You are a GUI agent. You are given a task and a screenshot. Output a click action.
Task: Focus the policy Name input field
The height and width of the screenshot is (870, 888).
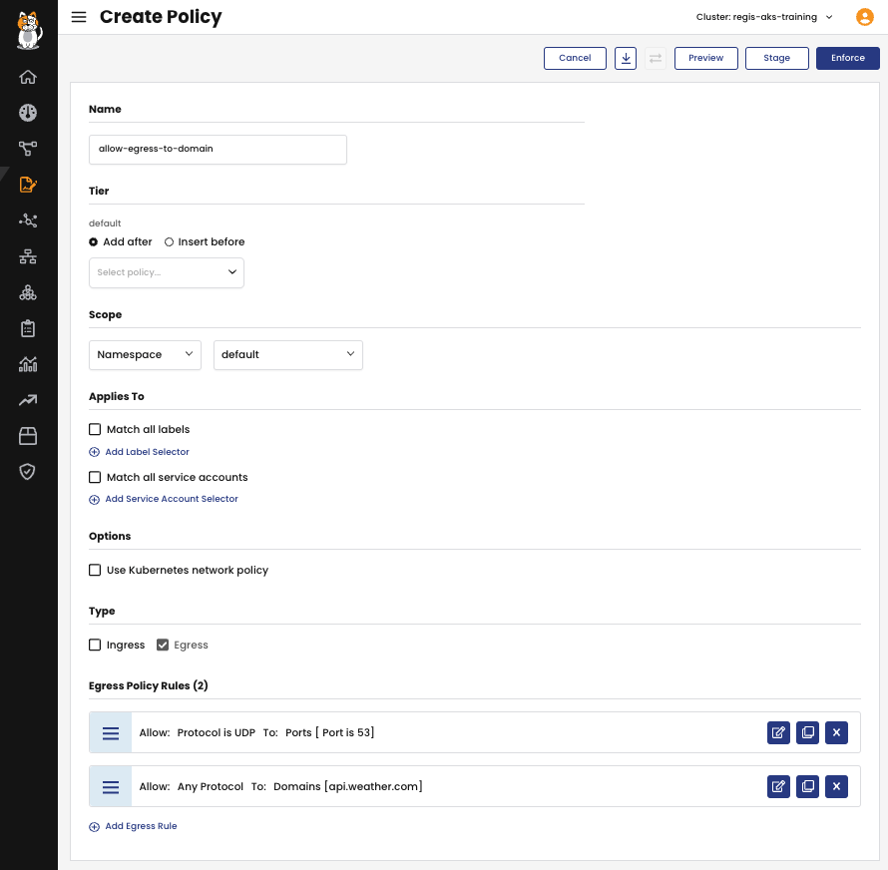coord(219,150)
